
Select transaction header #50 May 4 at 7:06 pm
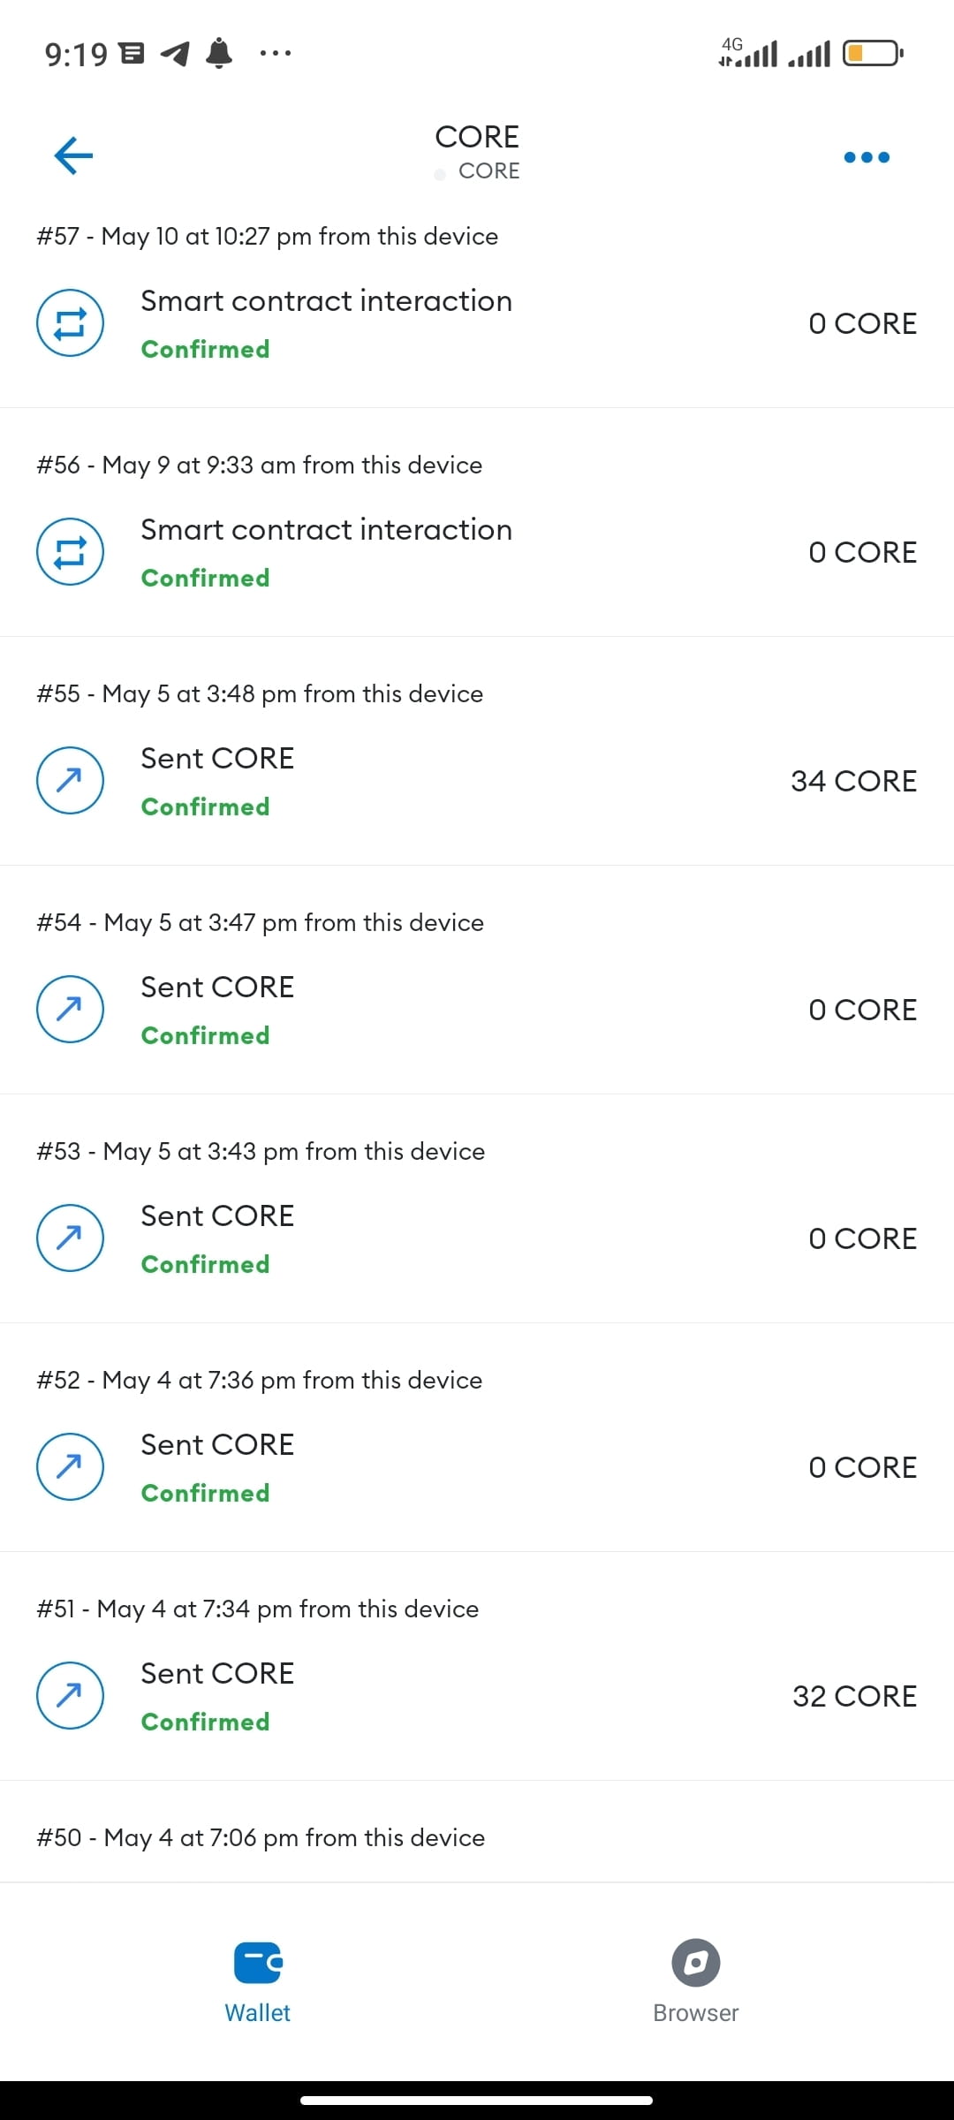[261, 1837]
